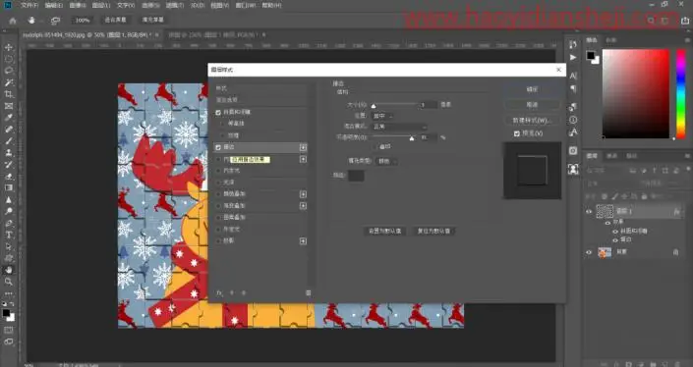Toggle the Preview checkbox
Screen dimensions: 693x367
517,133
